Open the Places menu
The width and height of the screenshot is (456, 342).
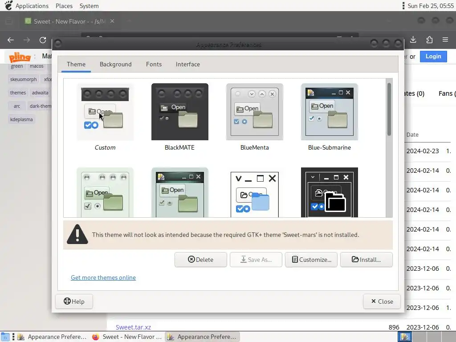(x=64, y=6)
